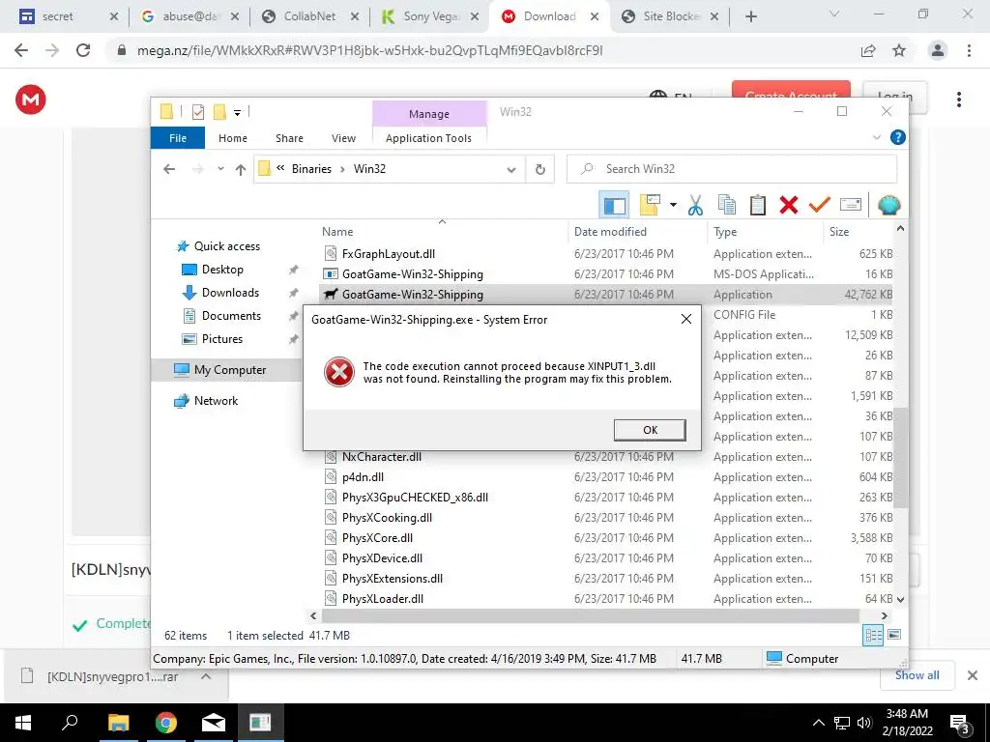Click the Paste clipboard icon in toolbar
The image size is (990, 742).
click(x=758, y=205)
